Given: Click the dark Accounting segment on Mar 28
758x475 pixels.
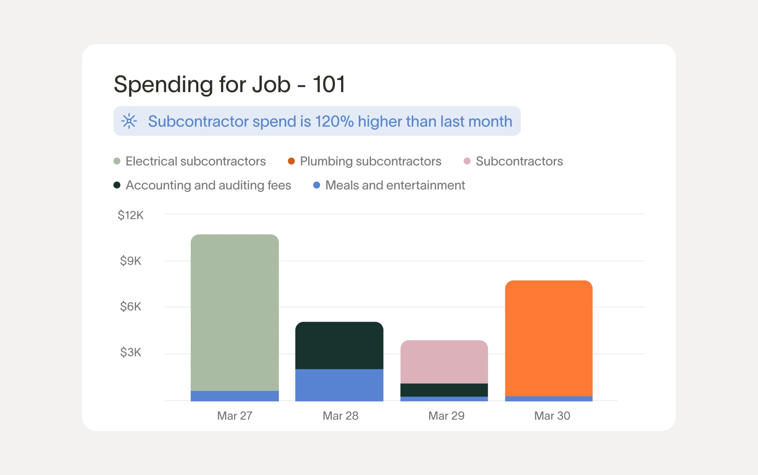Looking at the screenshot, I should click(339, 345).
